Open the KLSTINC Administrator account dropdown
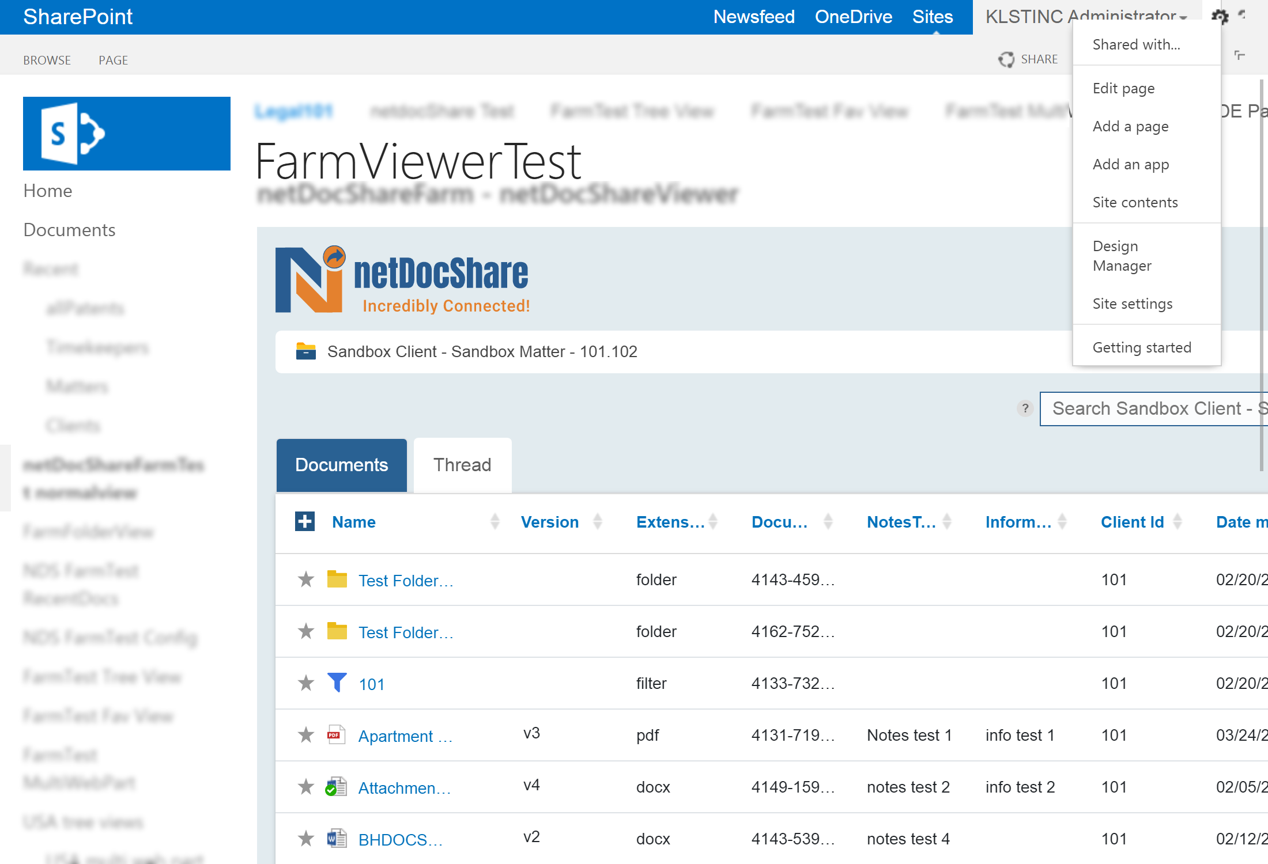 pyautogui.click(x=1086, y=17)
